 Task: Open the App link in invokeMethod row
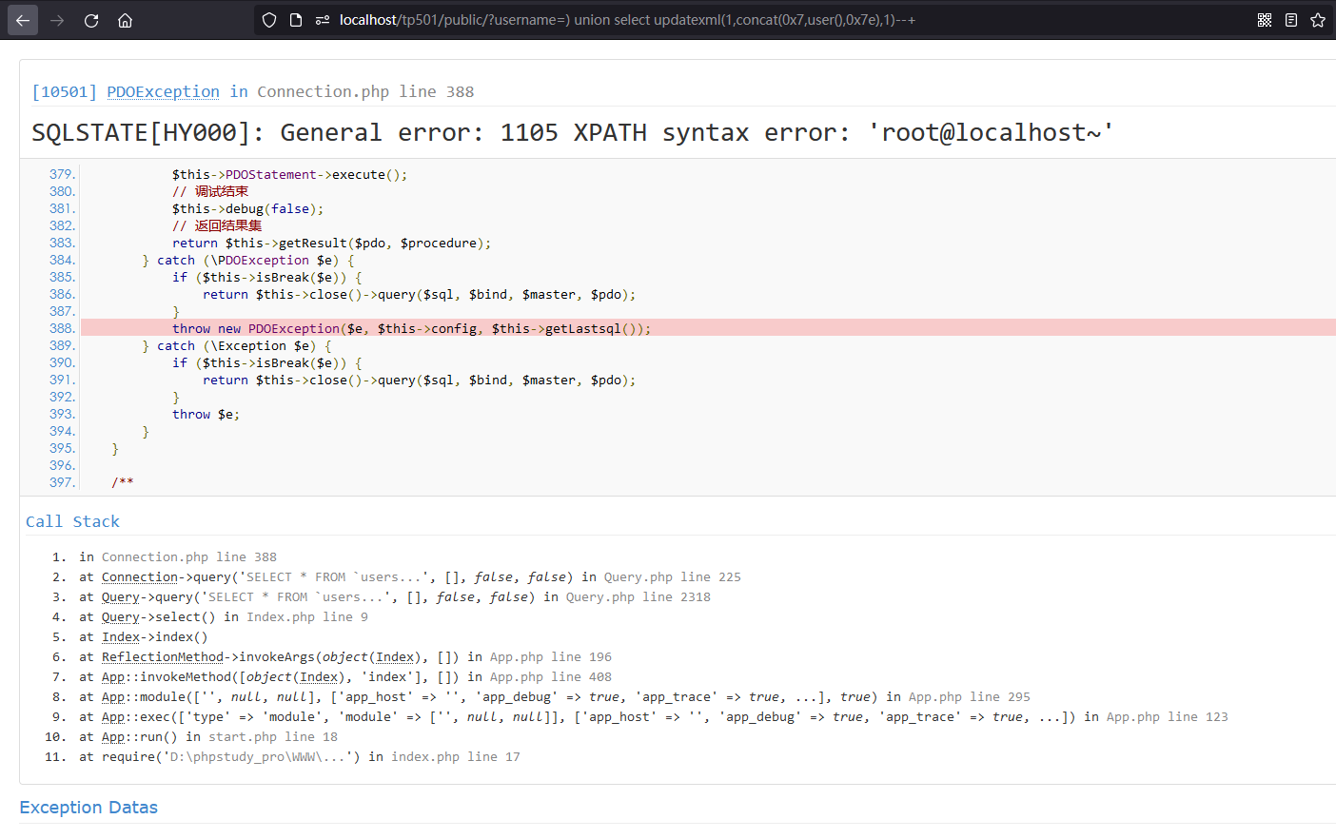[x=113, y=677]
